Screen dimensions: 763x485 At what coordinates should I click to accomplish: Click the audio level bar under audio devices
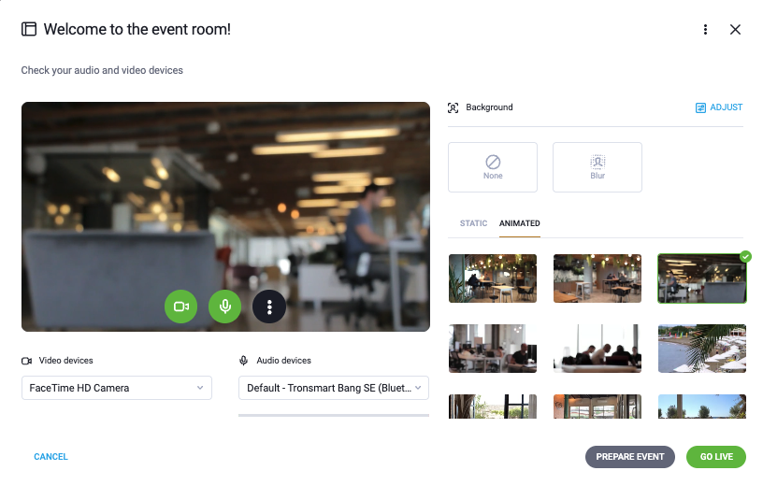click(x=333, y=416)
